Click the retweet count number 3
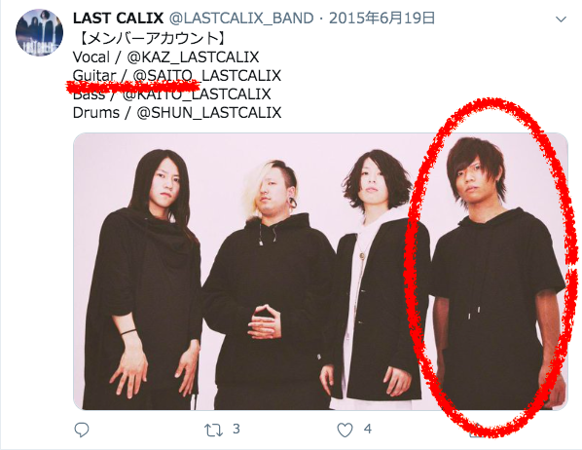The width and height of the screenshot is (582, 450). pyautogui.click(x=236, y=430)
